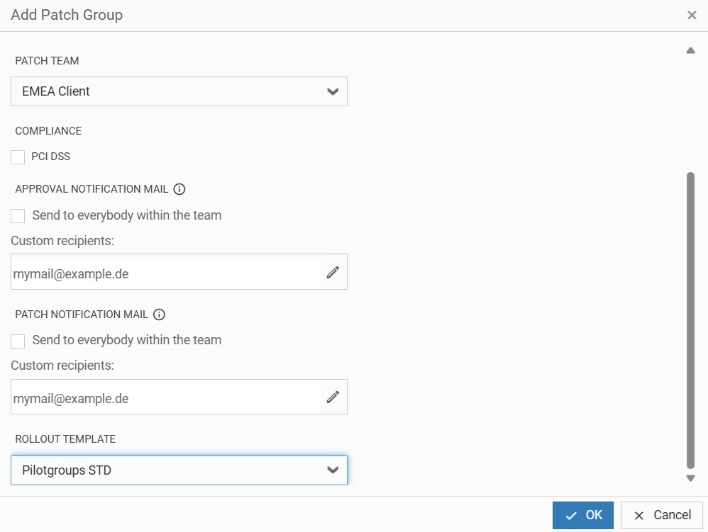The image size is (708, 532).
Task: Click the info icon beside Approval Notification Mail
Action: [179, 189]
